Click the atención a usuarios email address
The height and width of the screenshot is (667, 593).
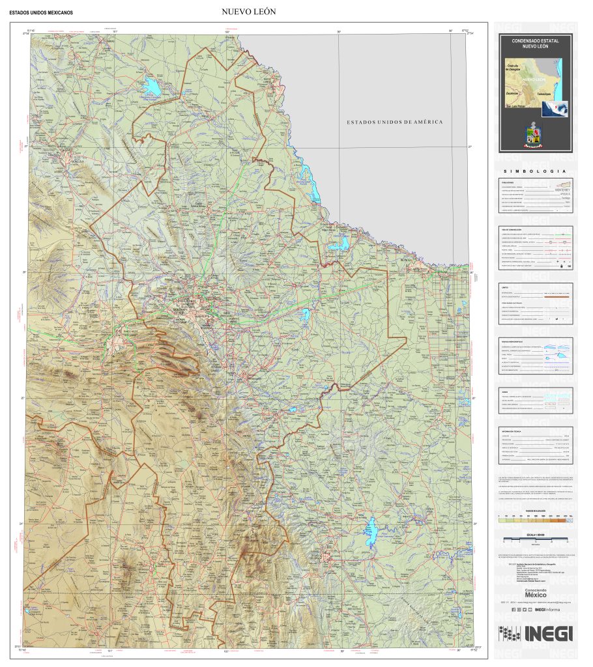(555, 603)
